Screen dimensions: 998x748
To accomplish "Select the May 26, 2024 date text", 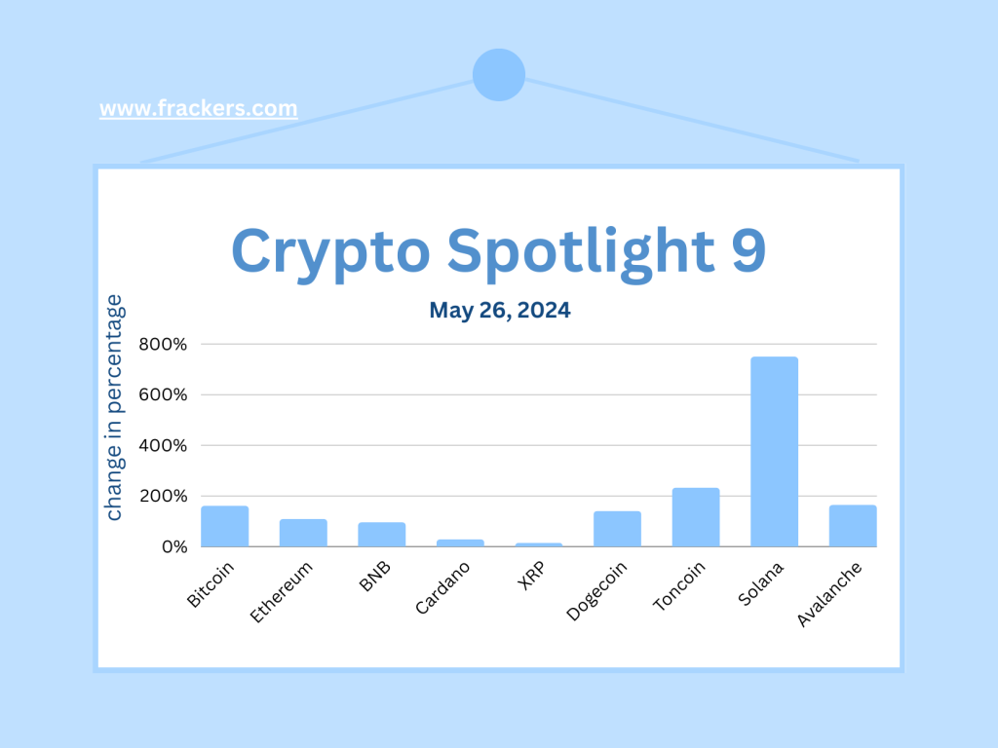I will [x=499, y=311].
